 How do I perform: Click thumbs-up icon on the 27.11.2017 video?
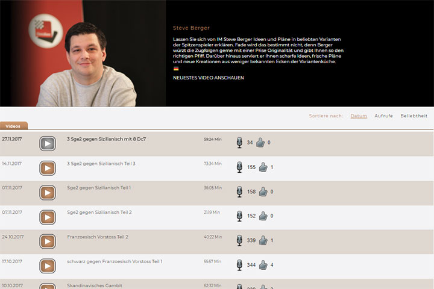[x=260, y=143]
